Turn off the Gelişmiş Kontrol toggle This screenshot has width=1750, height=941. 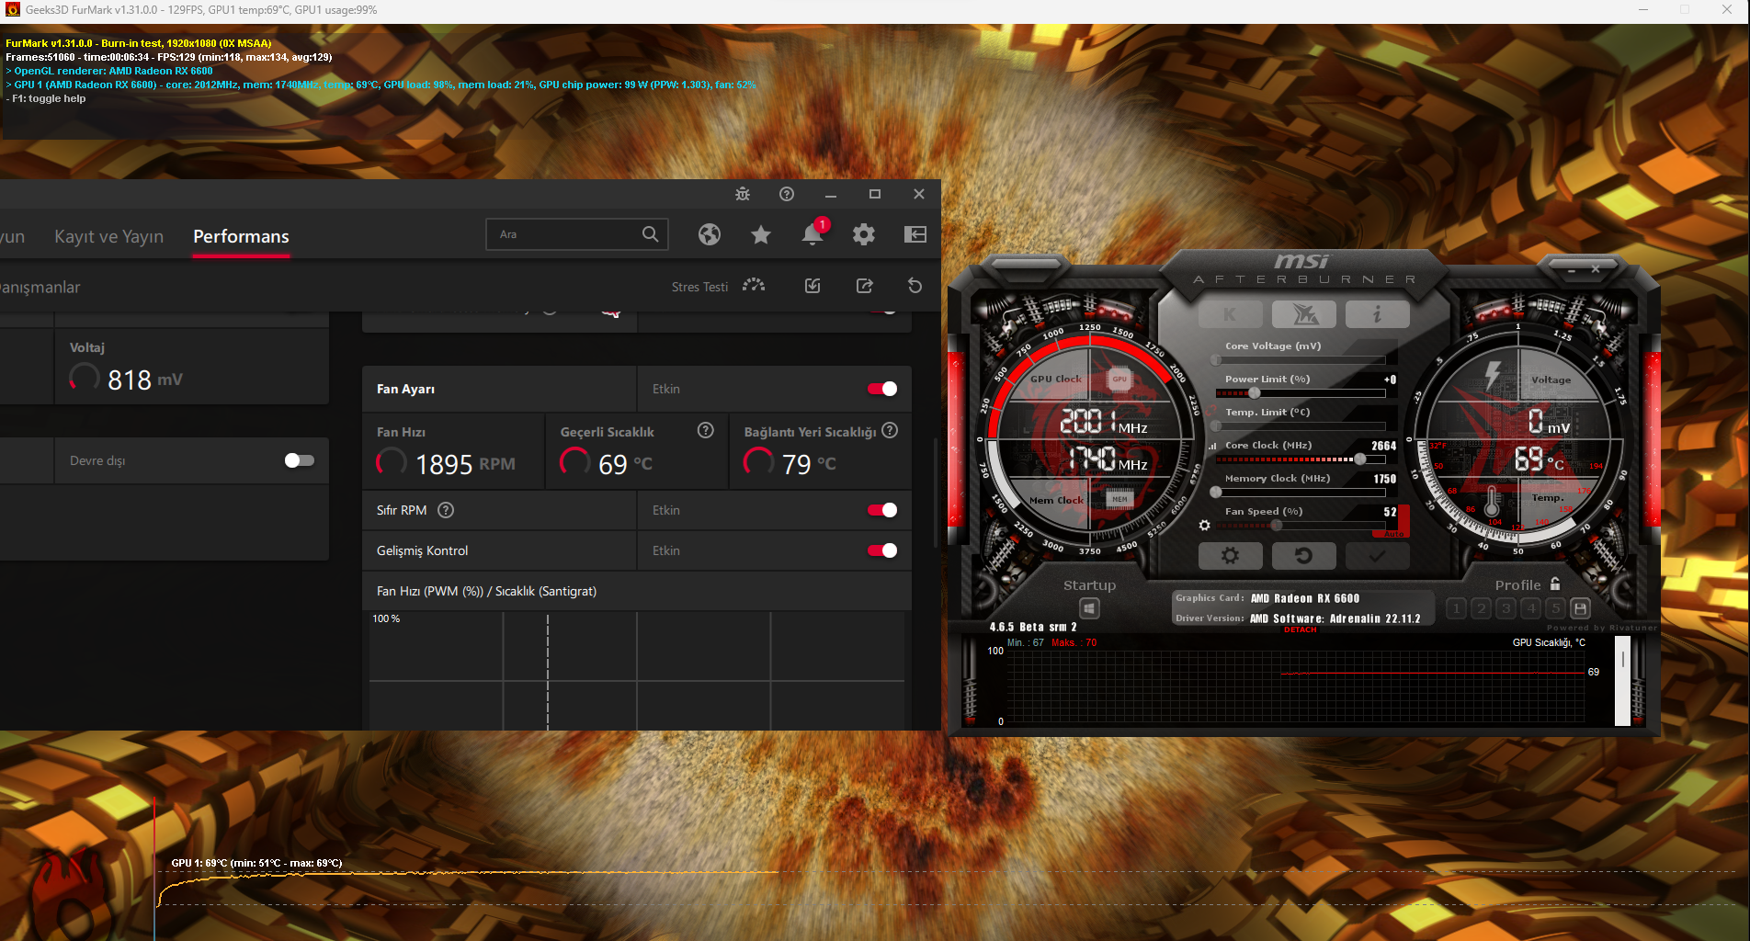click(881, 550)
